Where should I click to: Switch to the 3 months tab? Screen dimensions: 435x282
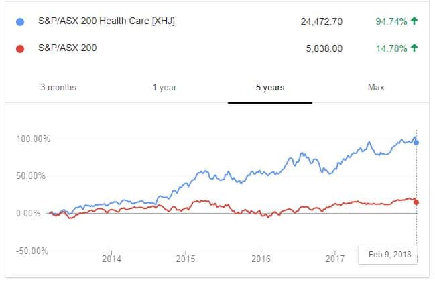[58, 88]
